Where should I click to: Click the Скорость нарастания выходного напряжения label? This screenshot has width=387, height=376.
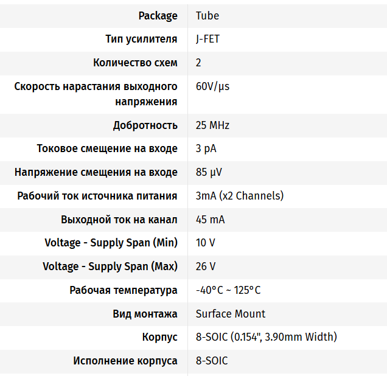click(96, 94)
